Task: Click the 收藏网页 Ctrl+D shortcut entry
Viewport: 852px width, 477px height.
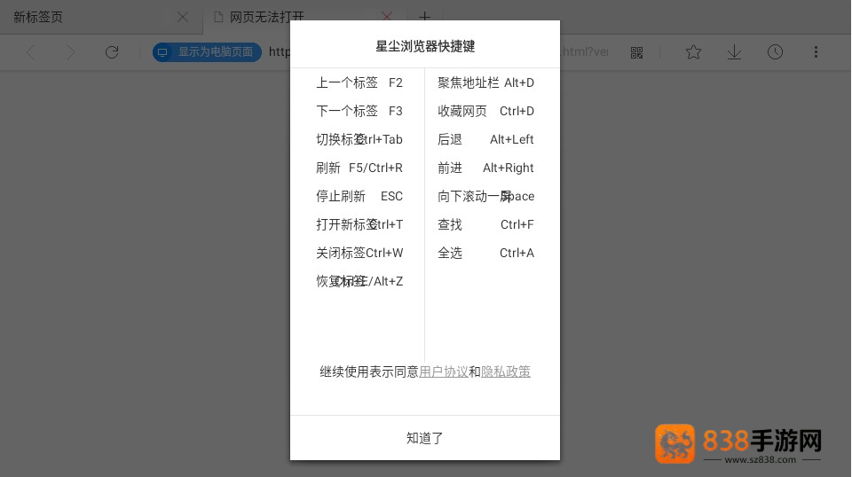Action: pos(485,111)
